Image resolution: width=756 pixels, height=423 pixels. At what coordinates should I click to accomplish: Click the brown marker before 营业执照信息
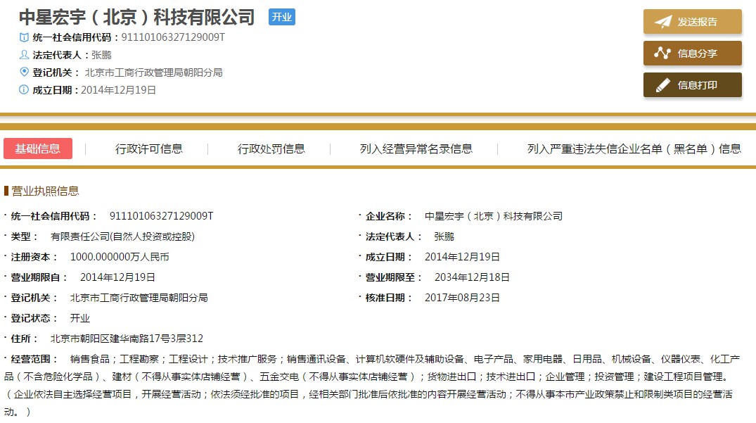[6, 191]
